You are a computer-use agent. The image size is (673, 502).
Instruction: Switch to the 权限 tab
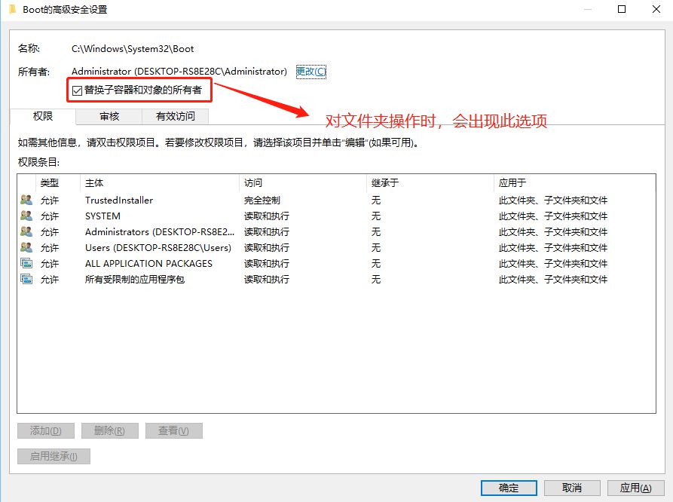[x=43, y=117]
